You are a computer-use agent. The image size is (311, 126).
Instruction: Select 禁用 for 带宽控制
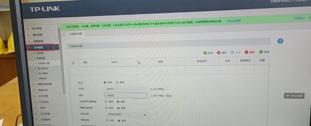point(119,120)
